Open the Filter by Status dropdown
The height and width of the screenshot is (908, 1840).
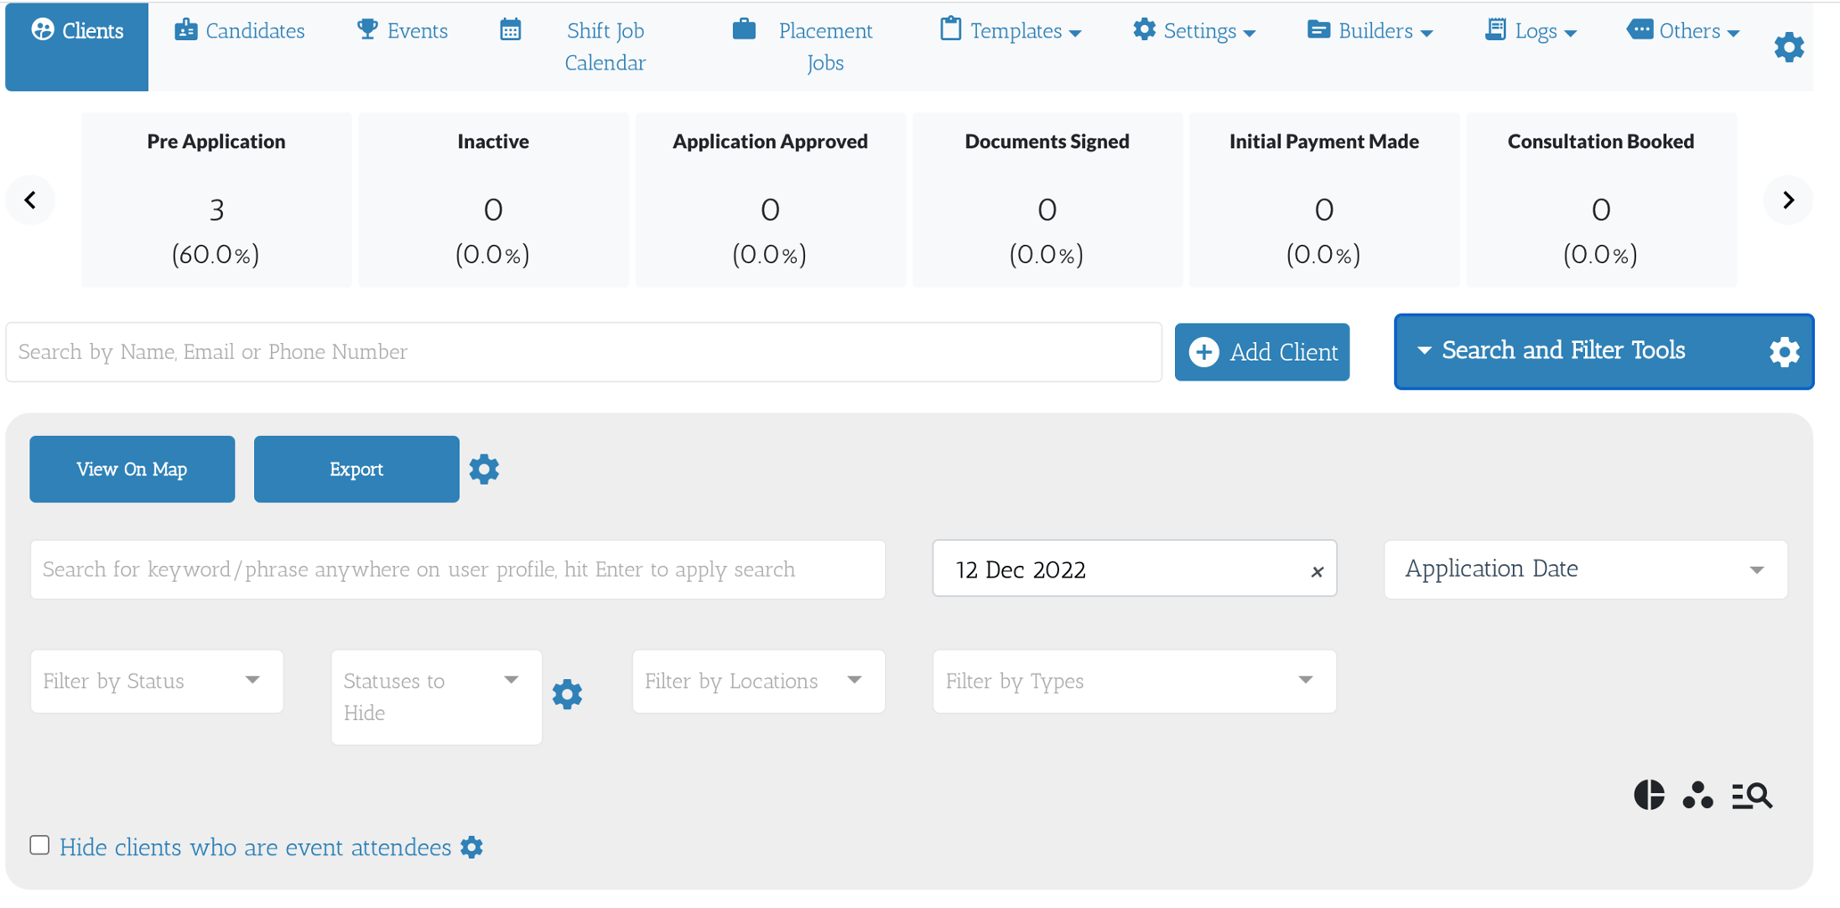tap(156, 681)
